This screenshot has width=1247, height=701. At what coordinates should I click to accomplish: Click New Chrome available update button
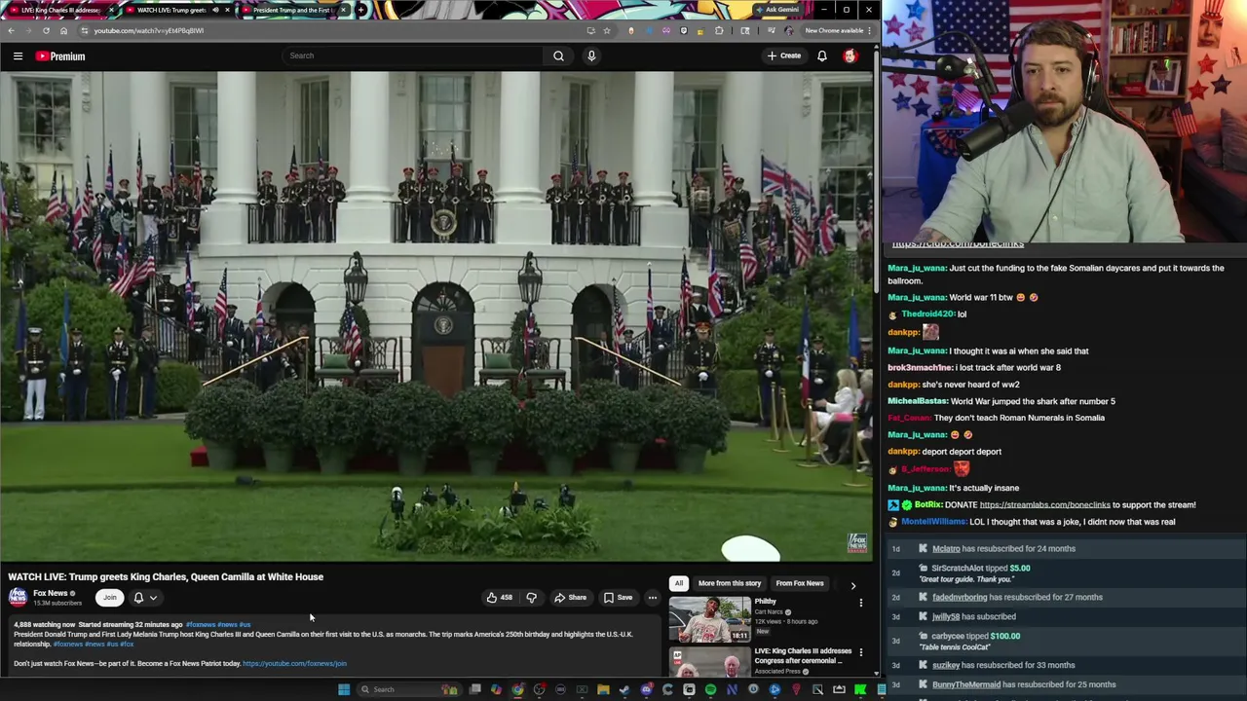834,30
